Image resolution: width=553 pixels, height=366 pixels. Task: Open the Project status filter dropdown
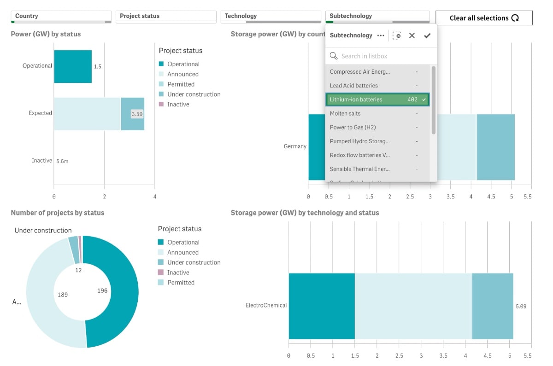pos(165,17)
